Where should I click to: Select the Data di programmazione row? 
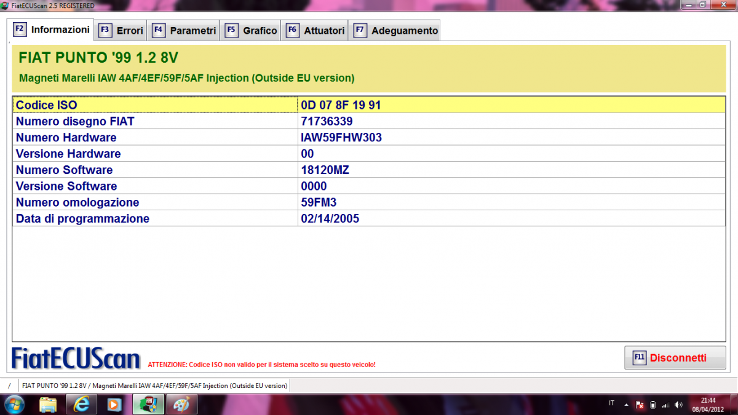click(369, 218)
